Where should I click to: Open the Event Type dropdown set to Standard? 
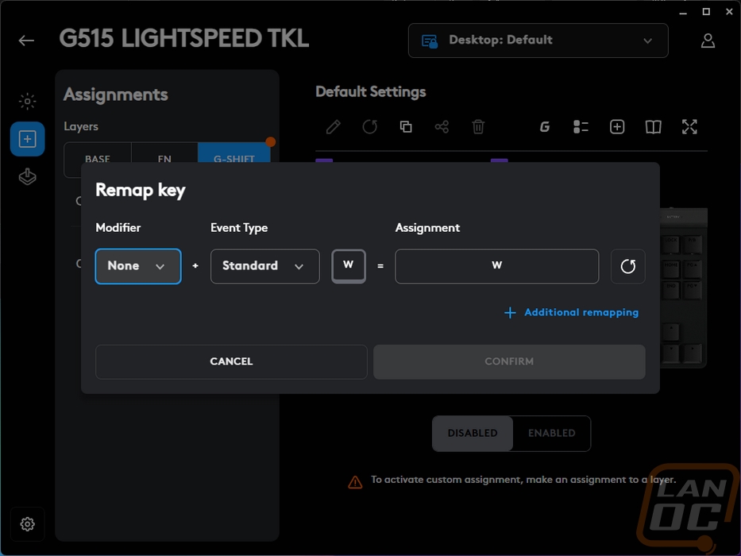tap(265, 266)
